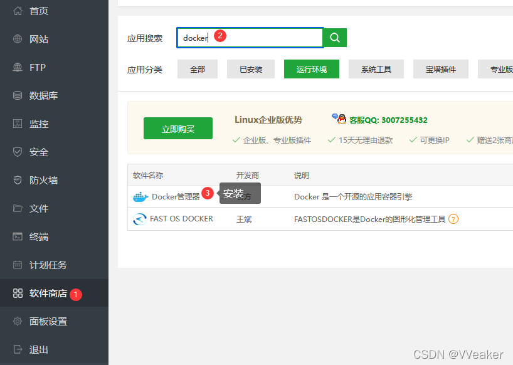The width and height of the screenshot is (513, 365).
Task: Open the 数据库 menu item
Action: point(54,95)
